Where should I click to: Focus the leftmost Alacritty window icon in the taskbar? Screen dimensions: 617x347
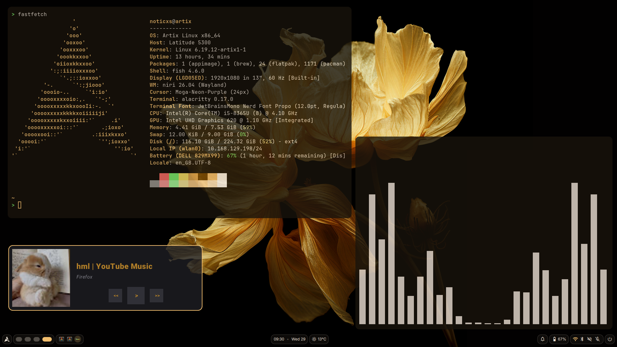click(x=61, y=339)
